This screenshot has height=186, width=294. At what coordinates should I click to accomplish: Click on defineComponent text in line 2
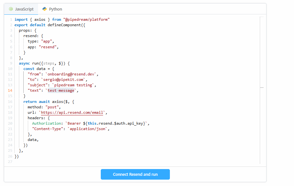(x=64, y=25)
